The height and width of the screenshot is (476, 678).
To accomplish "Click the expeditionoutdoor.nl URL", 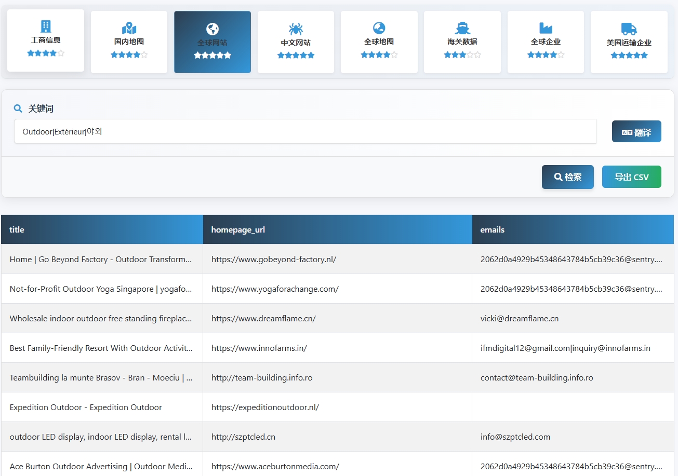I will coord(265,407).
